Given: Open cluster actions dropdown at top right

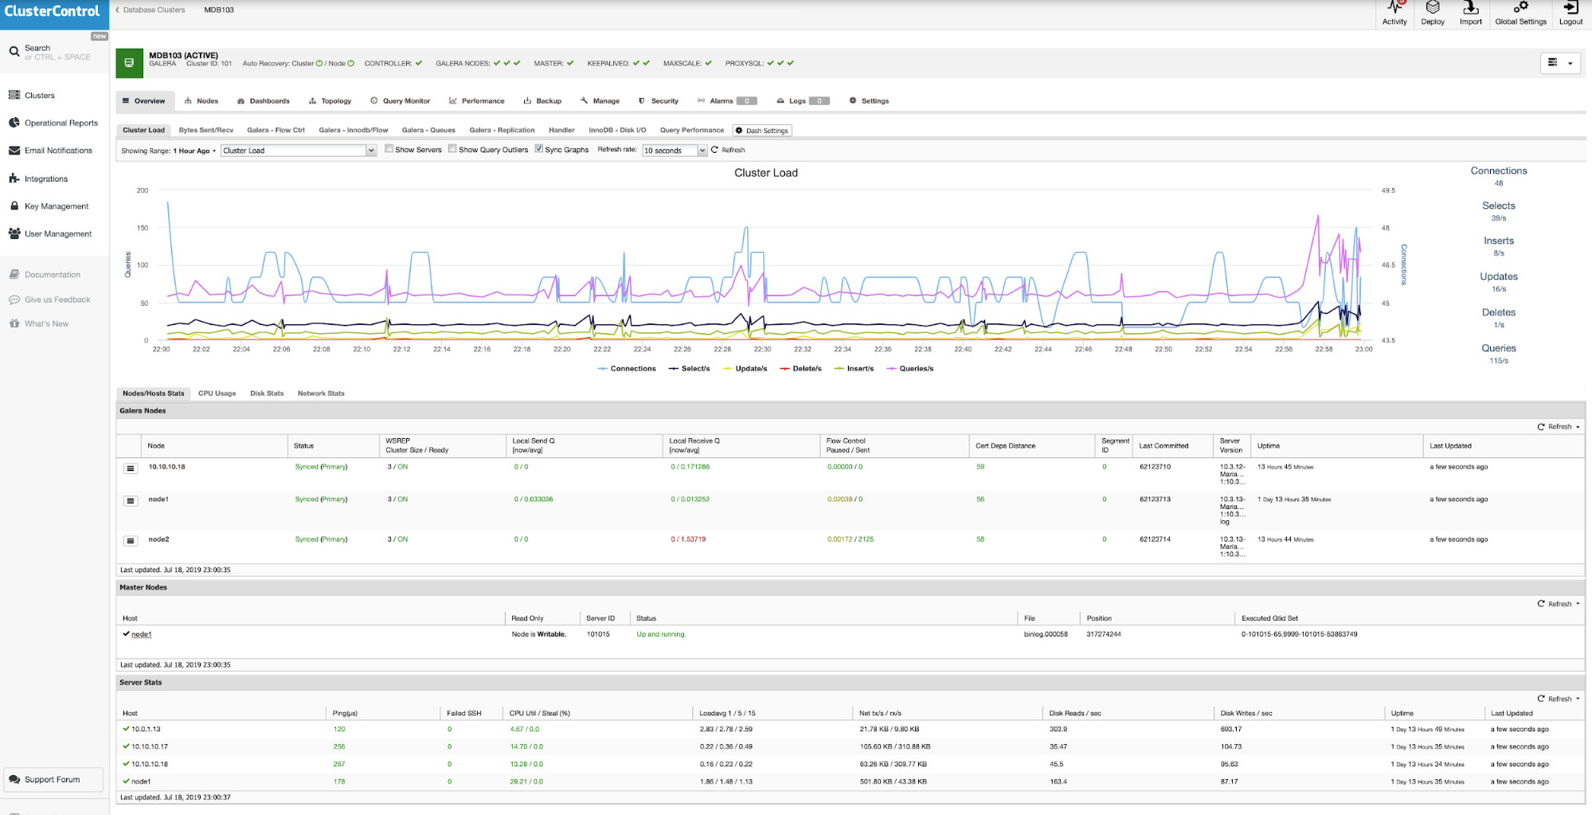Looking at the screenshot, I should [x=1560, y=63].
